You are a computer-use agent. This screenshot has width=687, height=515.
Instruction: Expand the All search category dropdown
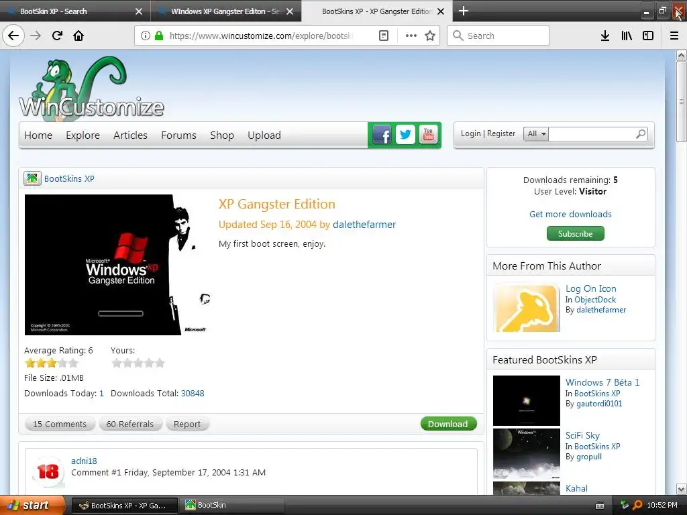click(536, 134)
